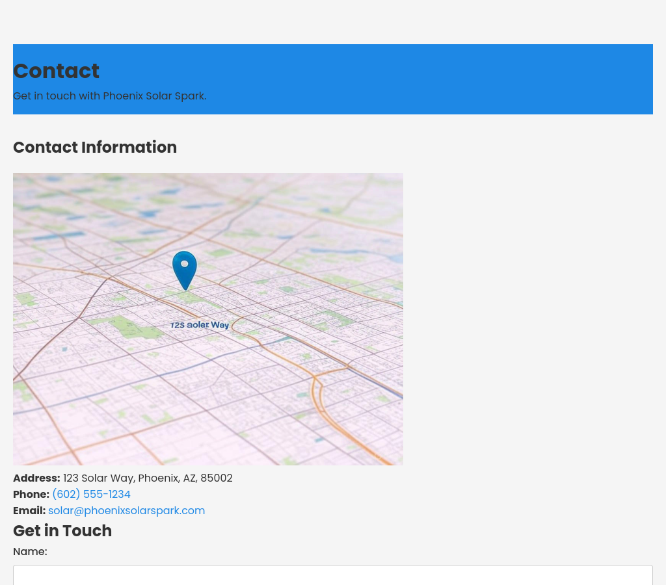Click the bold "Email:" label
The height and width of the screenshot is (585, 666).
point(29,511)
